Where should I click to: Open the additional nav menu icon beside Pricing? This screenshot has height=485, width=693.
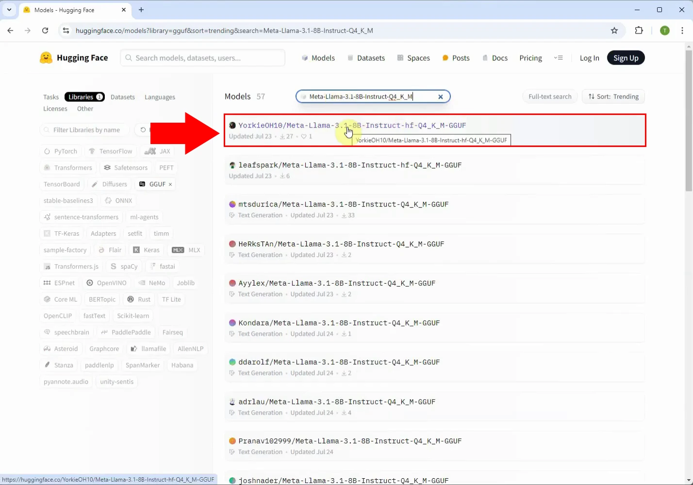click(x=559, y=58)
